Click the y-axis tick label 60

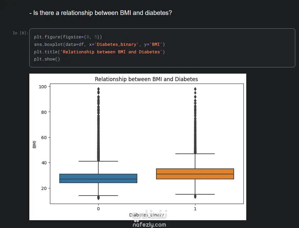[44, 138]
